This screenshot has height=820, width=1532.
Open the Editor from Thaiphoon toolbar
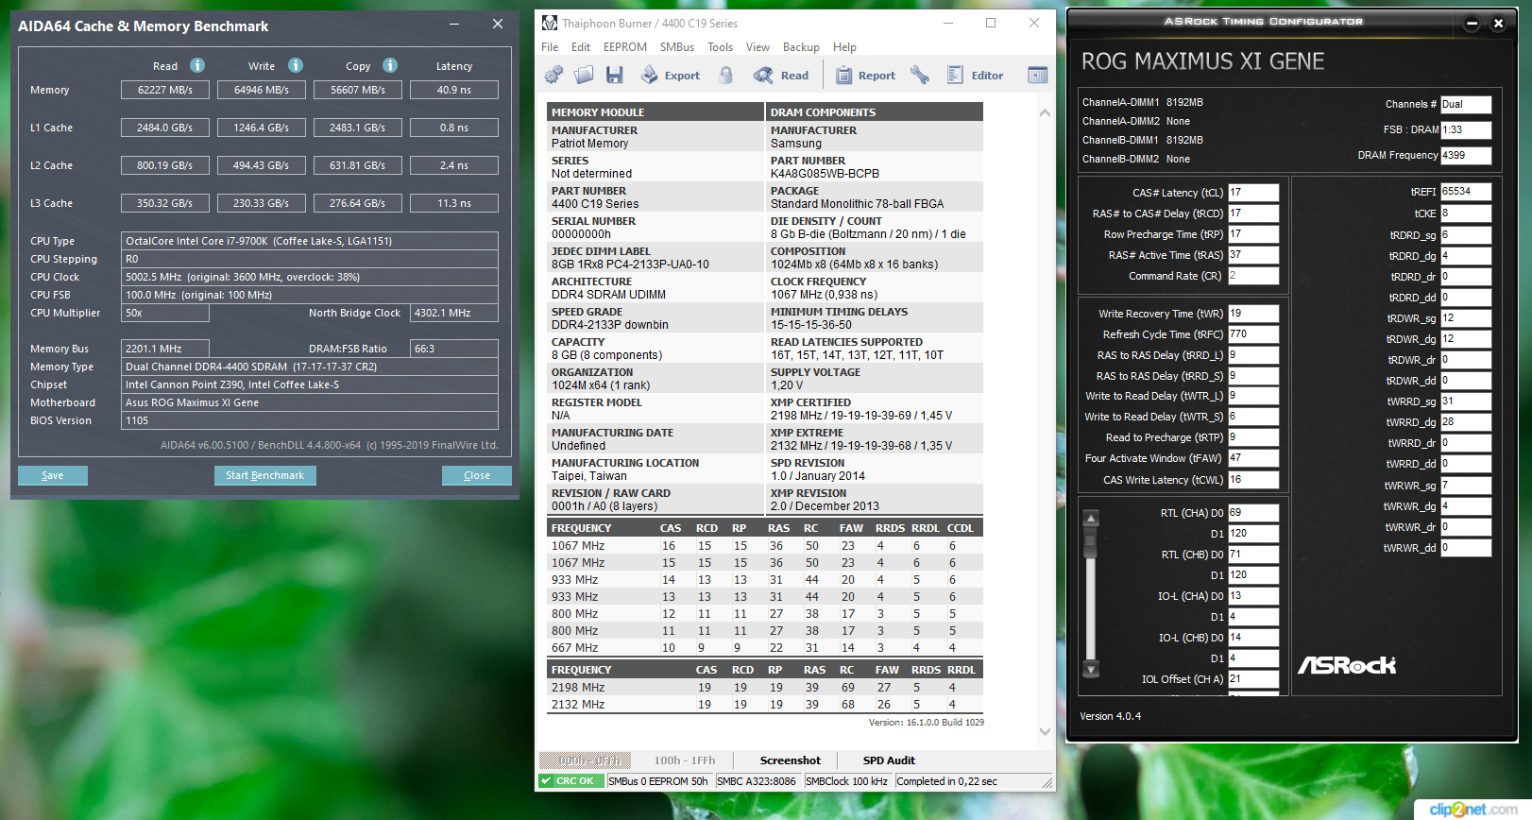coord(975,76)
